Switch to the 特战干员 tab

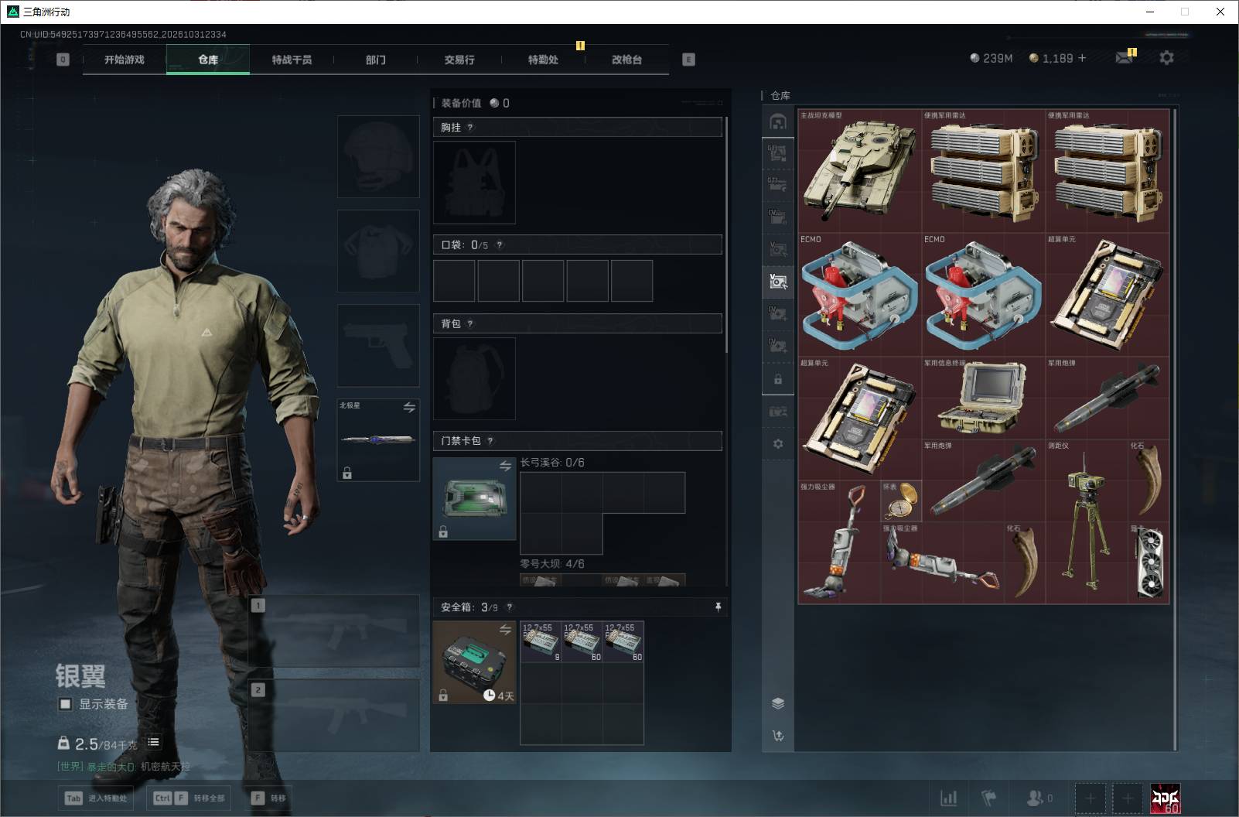[292, 60]
